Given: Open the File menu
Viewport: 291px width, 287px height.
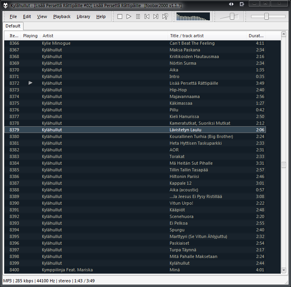Looking at the screenshot, I should pyautogui.click(x=13, y=16).
